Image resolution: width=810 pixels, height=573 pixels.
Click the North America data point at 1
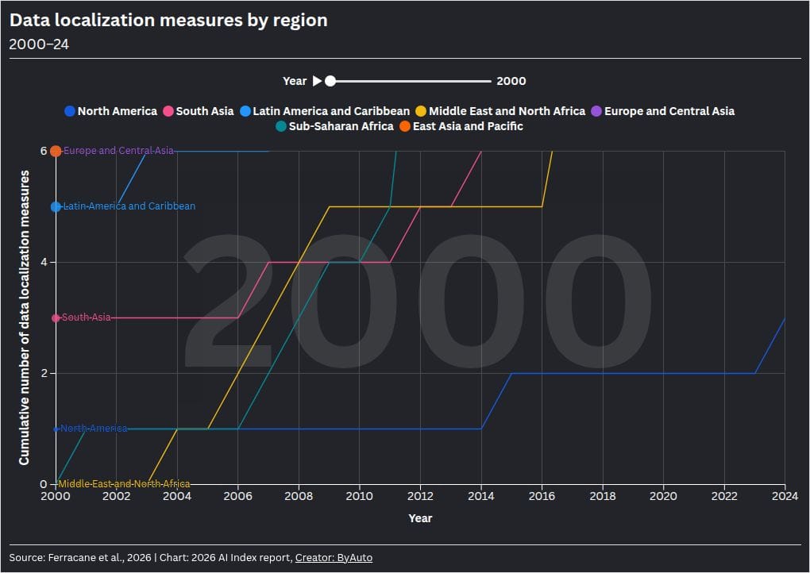pyautogui.click(x=56, y=429)
